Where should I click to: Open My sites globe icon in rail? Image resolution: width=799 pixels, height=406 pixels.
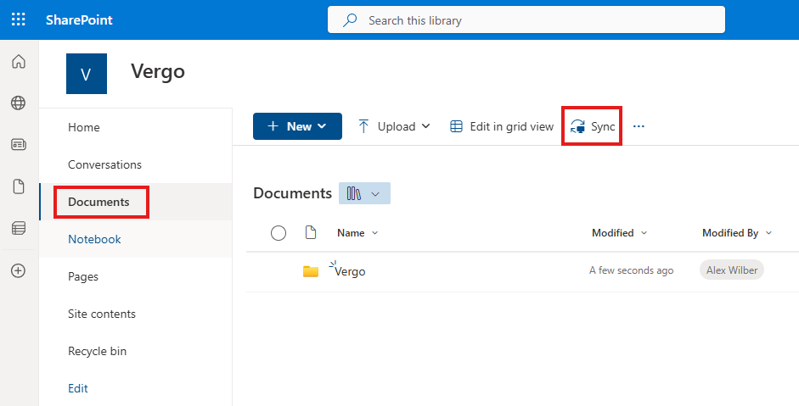click(19, 103)
